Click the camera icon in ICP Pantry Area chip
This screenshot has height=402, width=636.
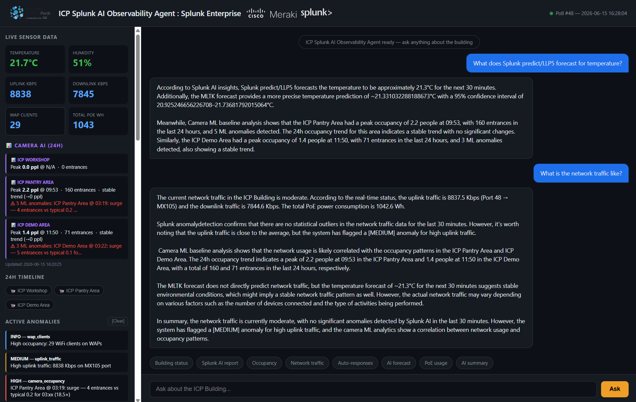(x=62, y=291)
